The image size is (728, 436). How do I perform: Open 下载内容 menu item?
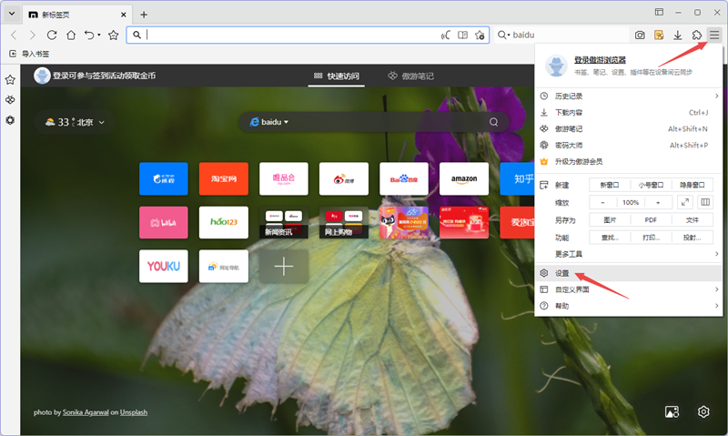point(629,112)
